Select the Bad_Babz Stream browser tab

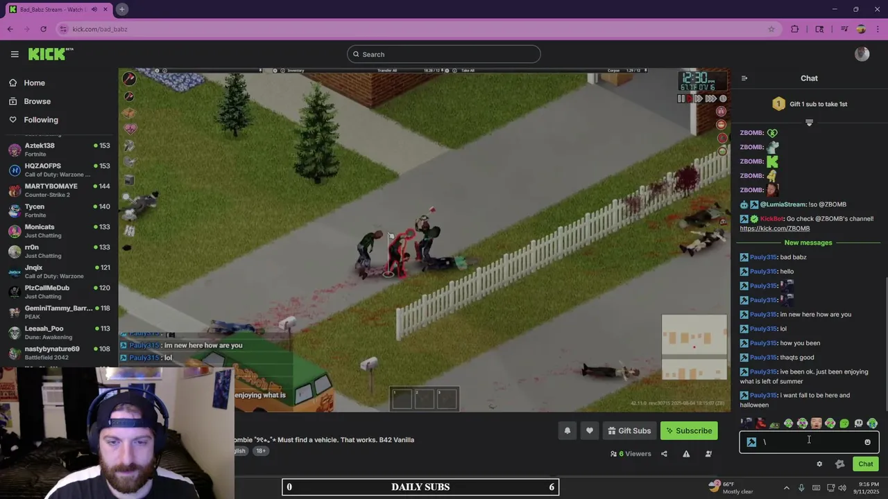(58, 10)
